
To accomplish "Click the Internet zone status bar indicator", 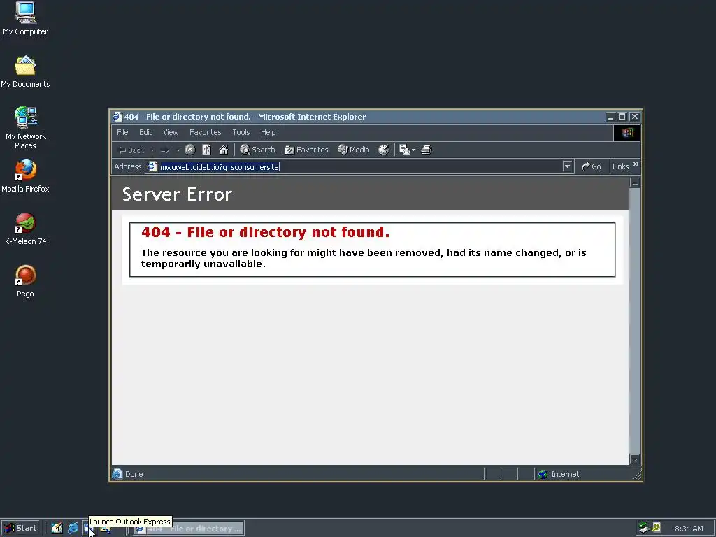I will pyautogui.click(x=559, y=475).
